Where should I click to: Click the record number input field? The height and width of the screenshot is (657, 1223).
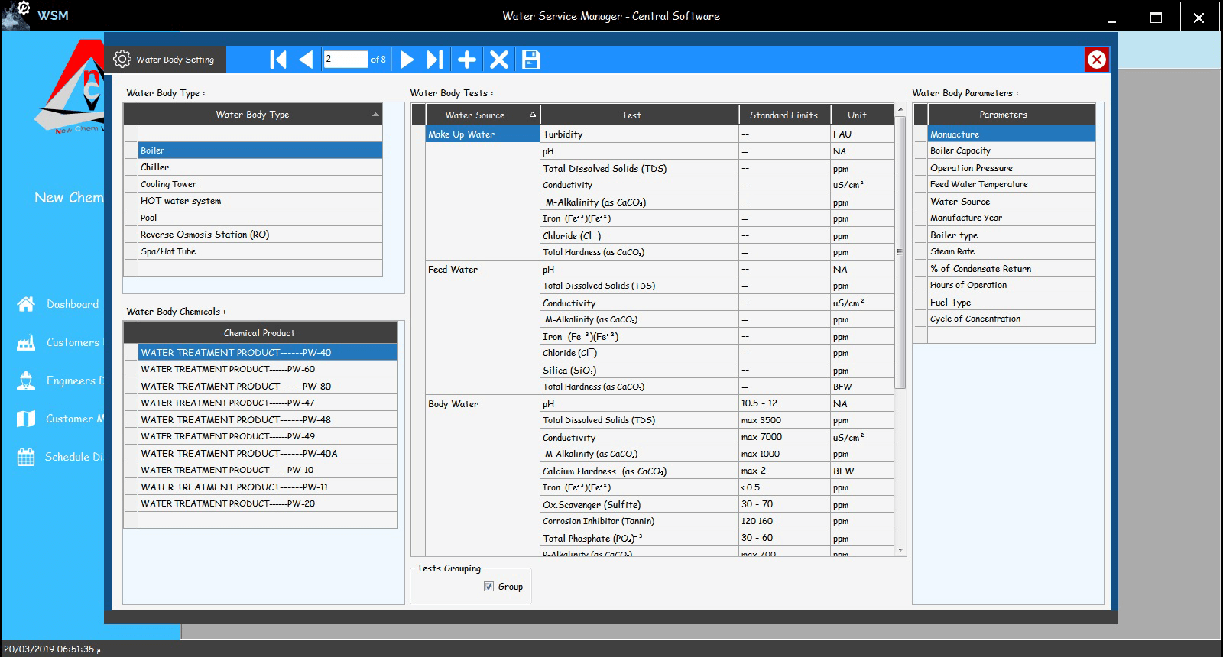[345, 60]
